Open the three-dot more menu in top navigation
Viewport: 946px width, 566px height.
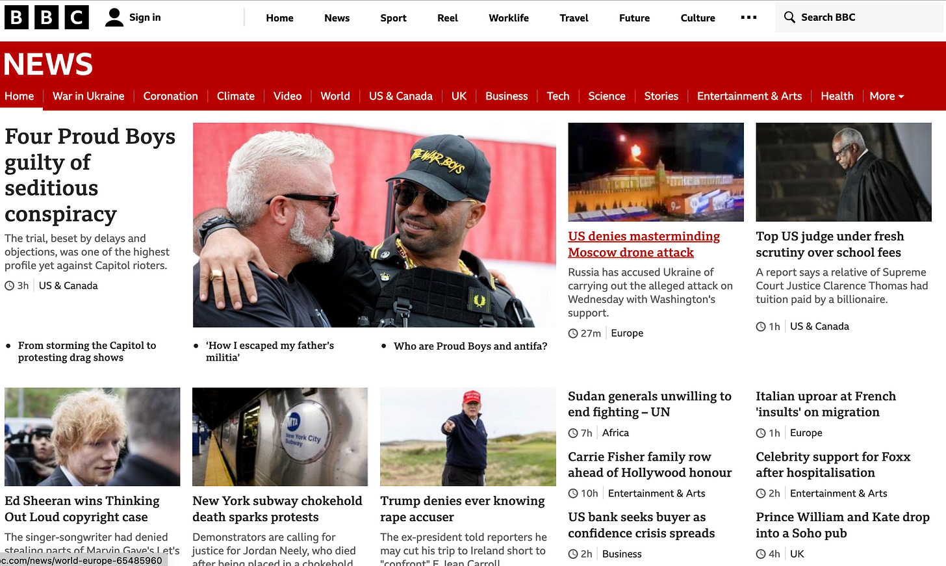[x=748, y=18]
